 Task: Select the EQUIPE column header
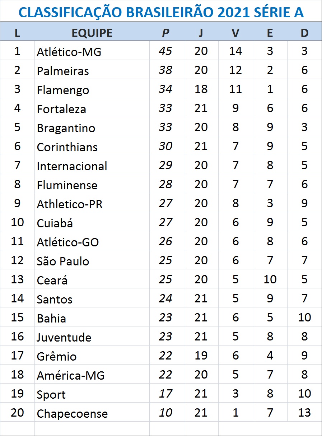(92, 33)
